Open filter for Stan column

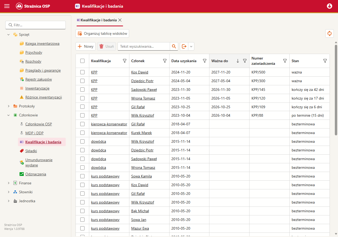(325, 61)
